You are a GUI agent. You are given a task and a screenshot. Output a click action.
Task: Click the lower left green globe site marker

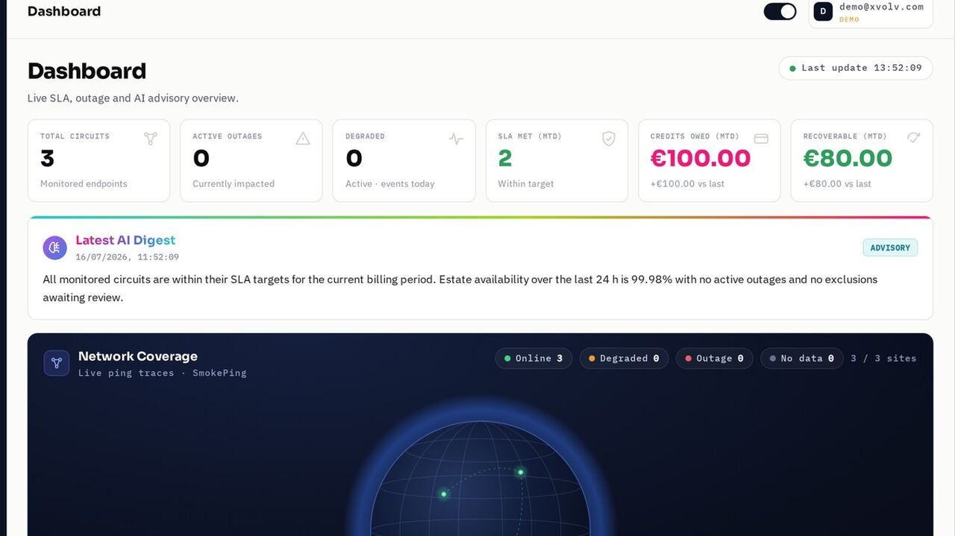click(444, 494)
